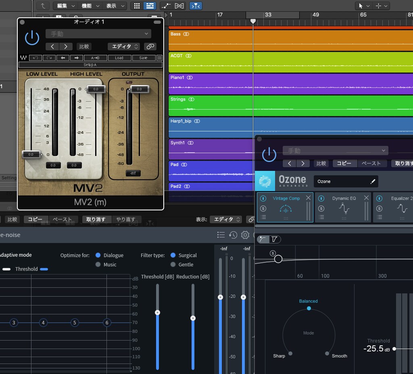Click playhead marker on timeline ruler
The height and width of the screenshot is (374, 413).
pos(253,21)
